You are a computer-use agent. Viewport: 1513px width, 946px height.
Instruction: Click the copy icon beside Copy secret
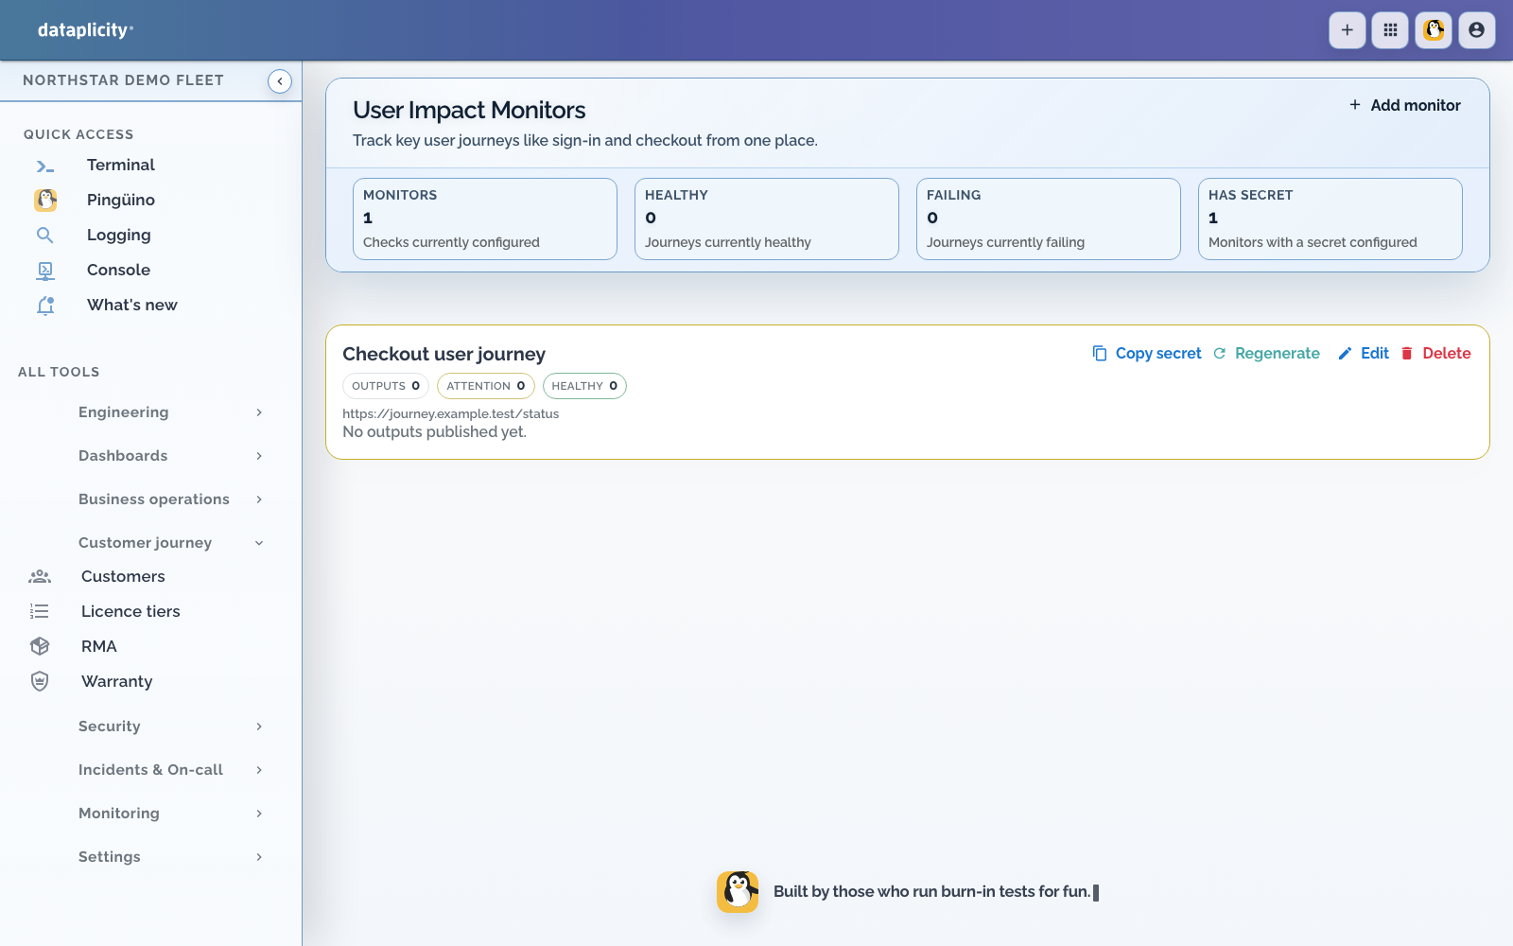[1100, 353]
